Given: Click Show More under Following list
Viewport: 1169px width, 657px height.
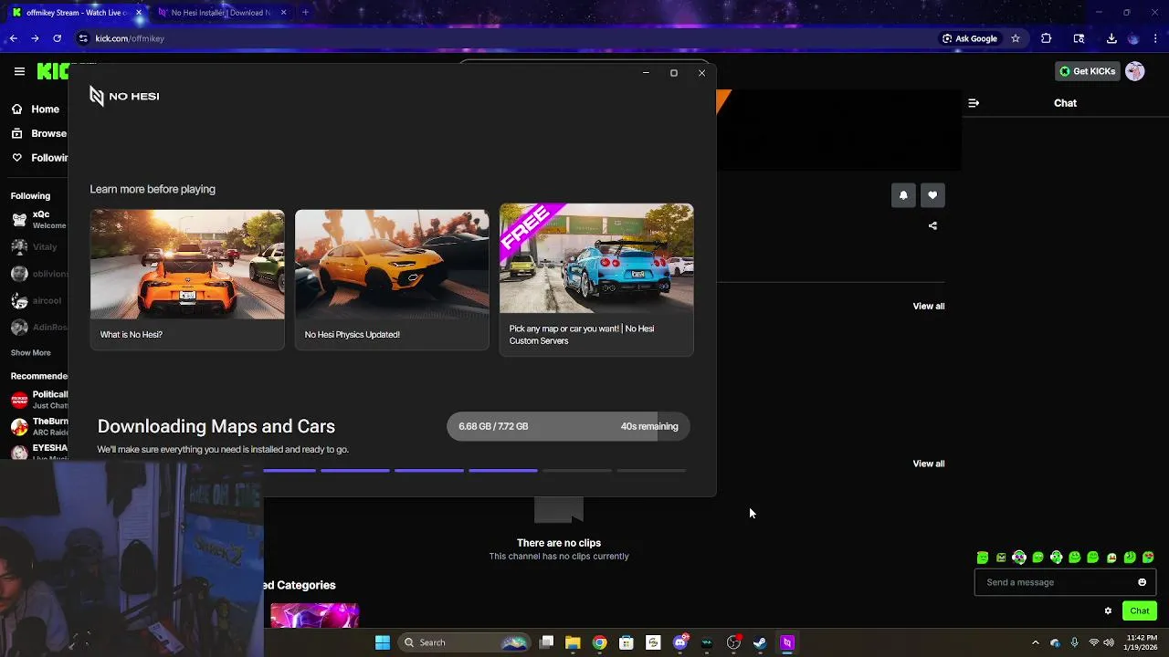Looking at the screenshot, I should [x=31, y=352].
